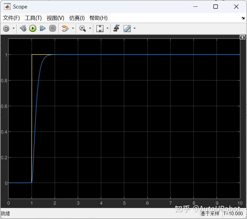This screenshot has height=219, width=247.
Task: Expand the Measurements dropdown arrow
Action: click(134, 29)
